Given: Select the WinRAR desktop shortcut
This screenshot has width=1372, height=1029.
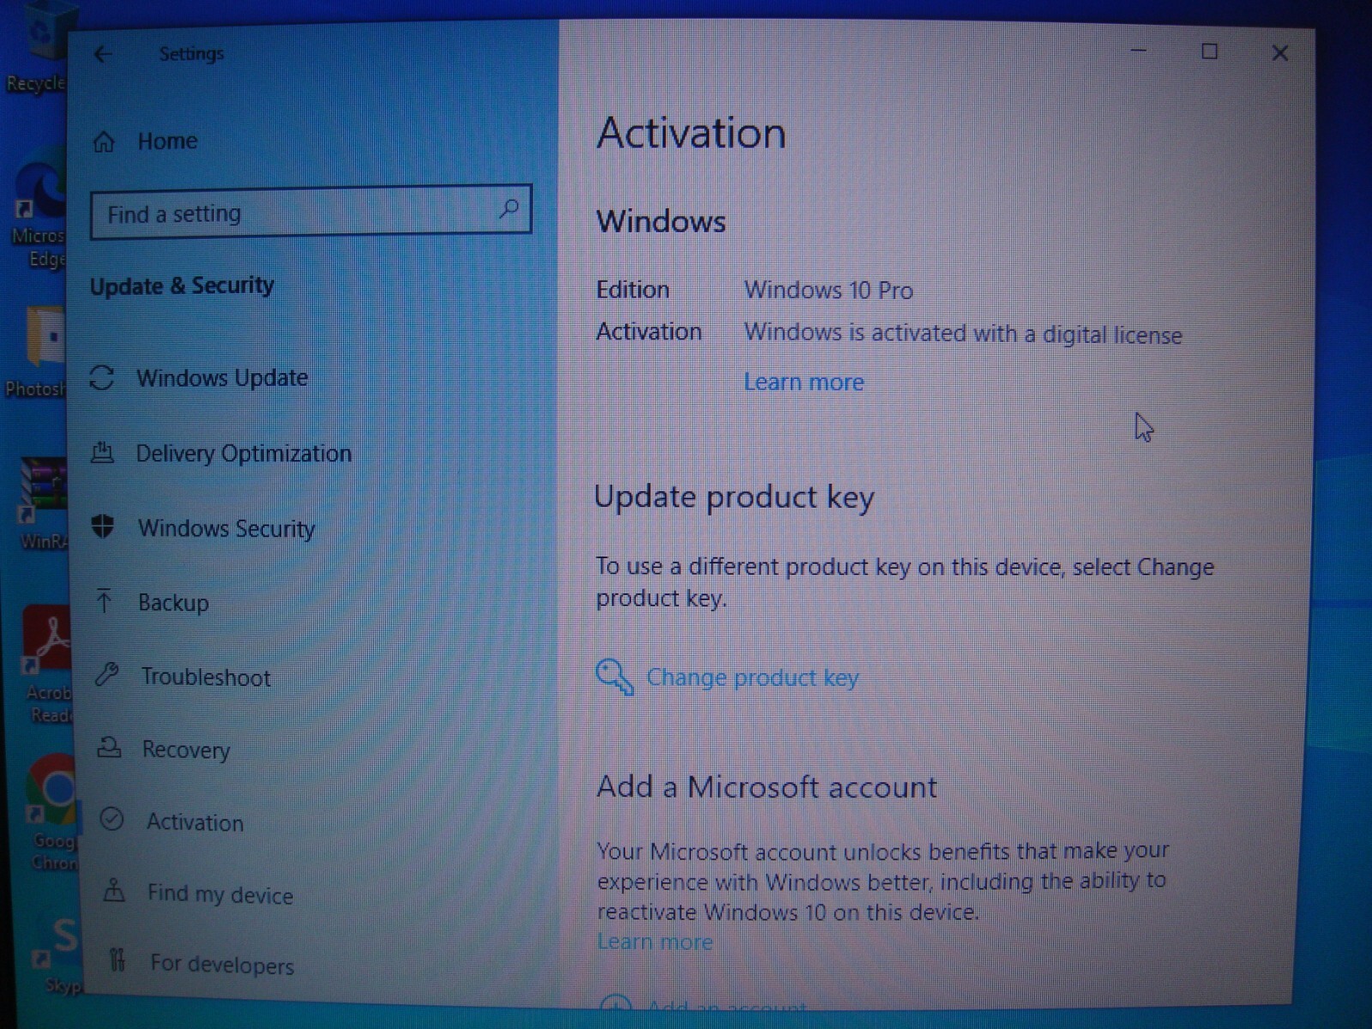Looking at the screenshot, I should coord(43,503).
